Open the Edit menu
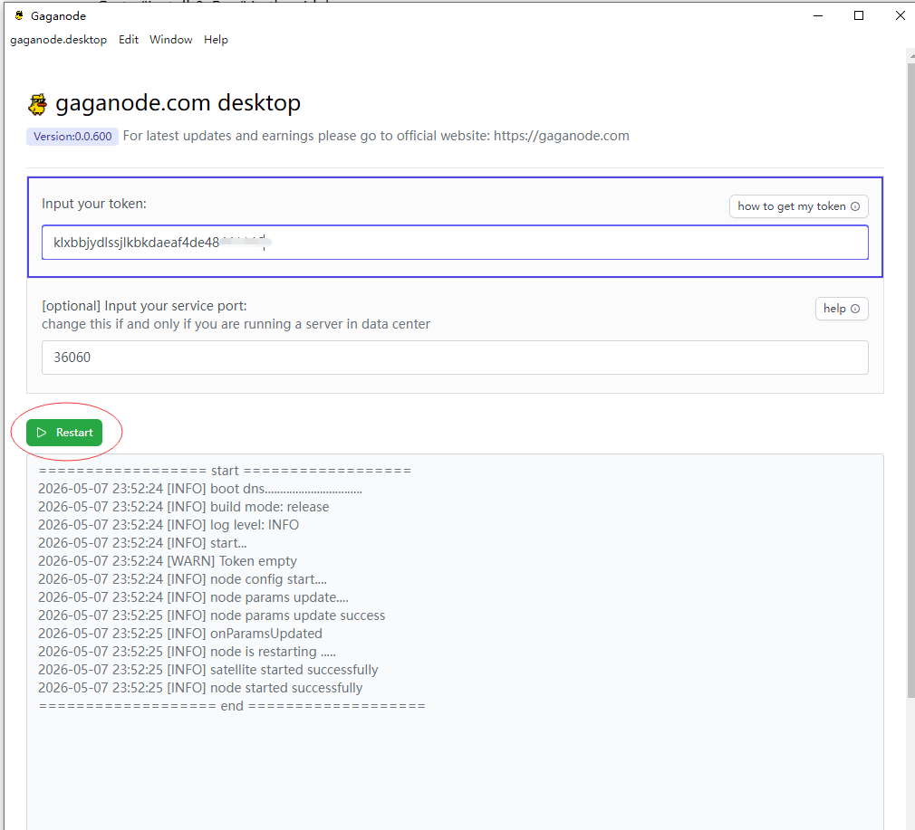The image size is (915, 830). (129, 40)
